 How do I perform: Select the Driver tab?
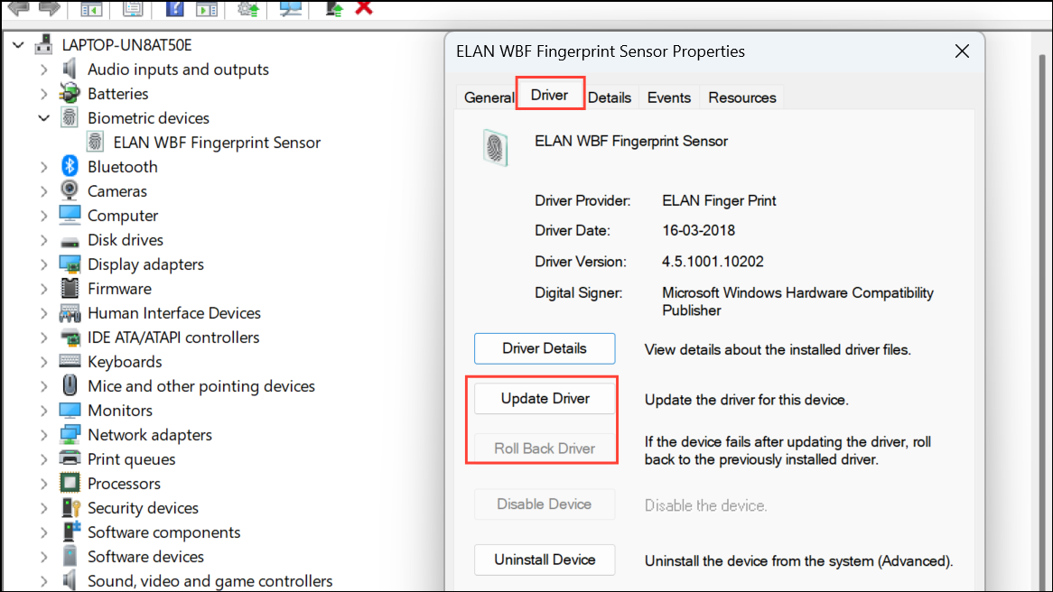tap(550, 95)
